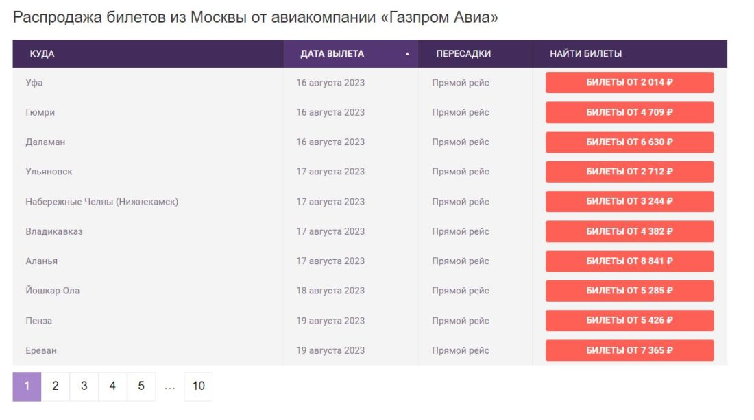
Task: Buy tickets to Аланья from 8 841 ₽
Action: (x=629, y=261)
